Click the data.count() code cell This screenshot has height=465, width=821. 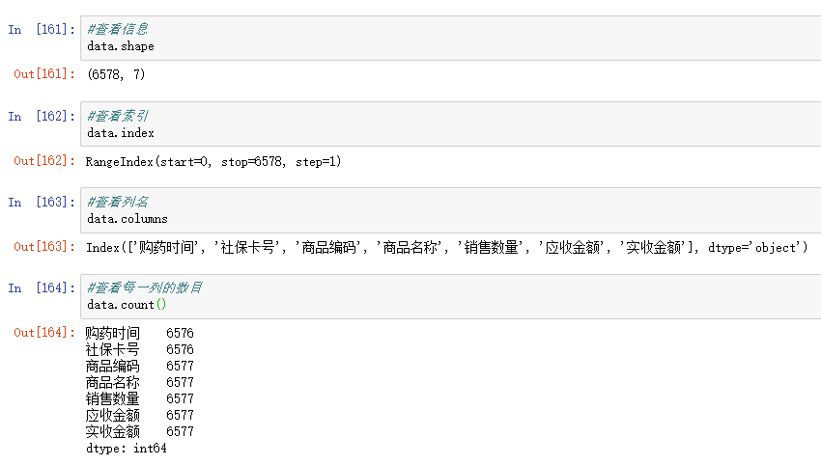(450, 296)
